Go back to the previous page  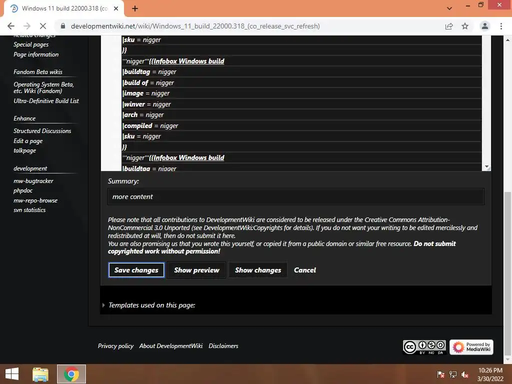click(11, 26)
